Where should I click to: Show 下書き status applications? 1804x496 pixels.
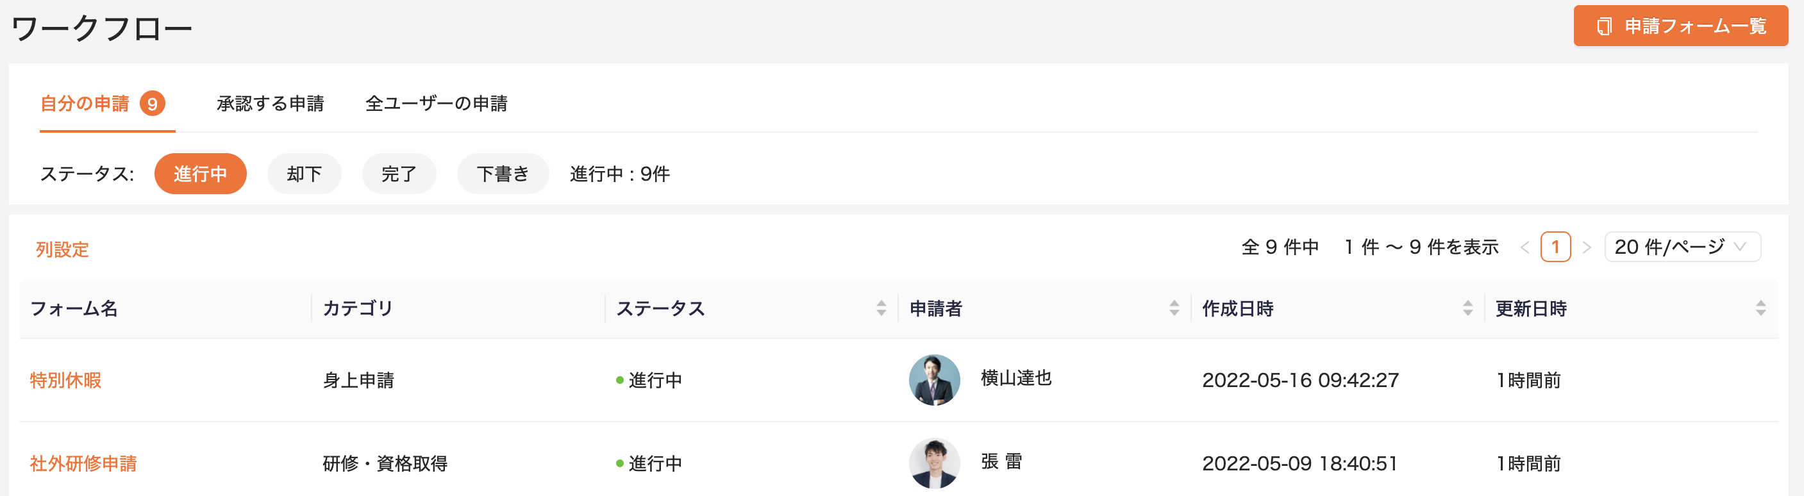502,174
